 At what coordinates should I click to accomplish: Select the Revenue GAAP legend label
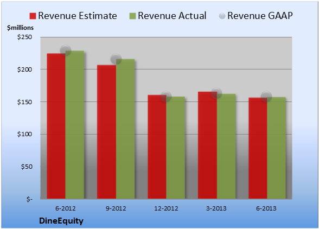point(260,16)
